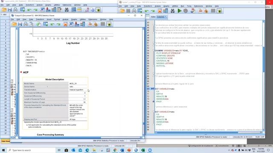Undo the last action in Viewer
273x153 pixels.
coord(52,24)
